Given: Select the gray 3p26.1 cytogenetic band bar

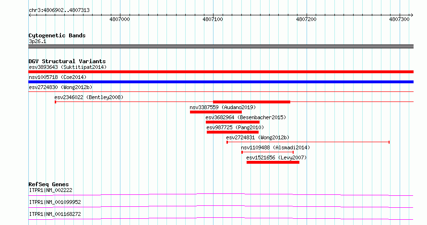Looking at the screenshot, I should tap(221, 46).
